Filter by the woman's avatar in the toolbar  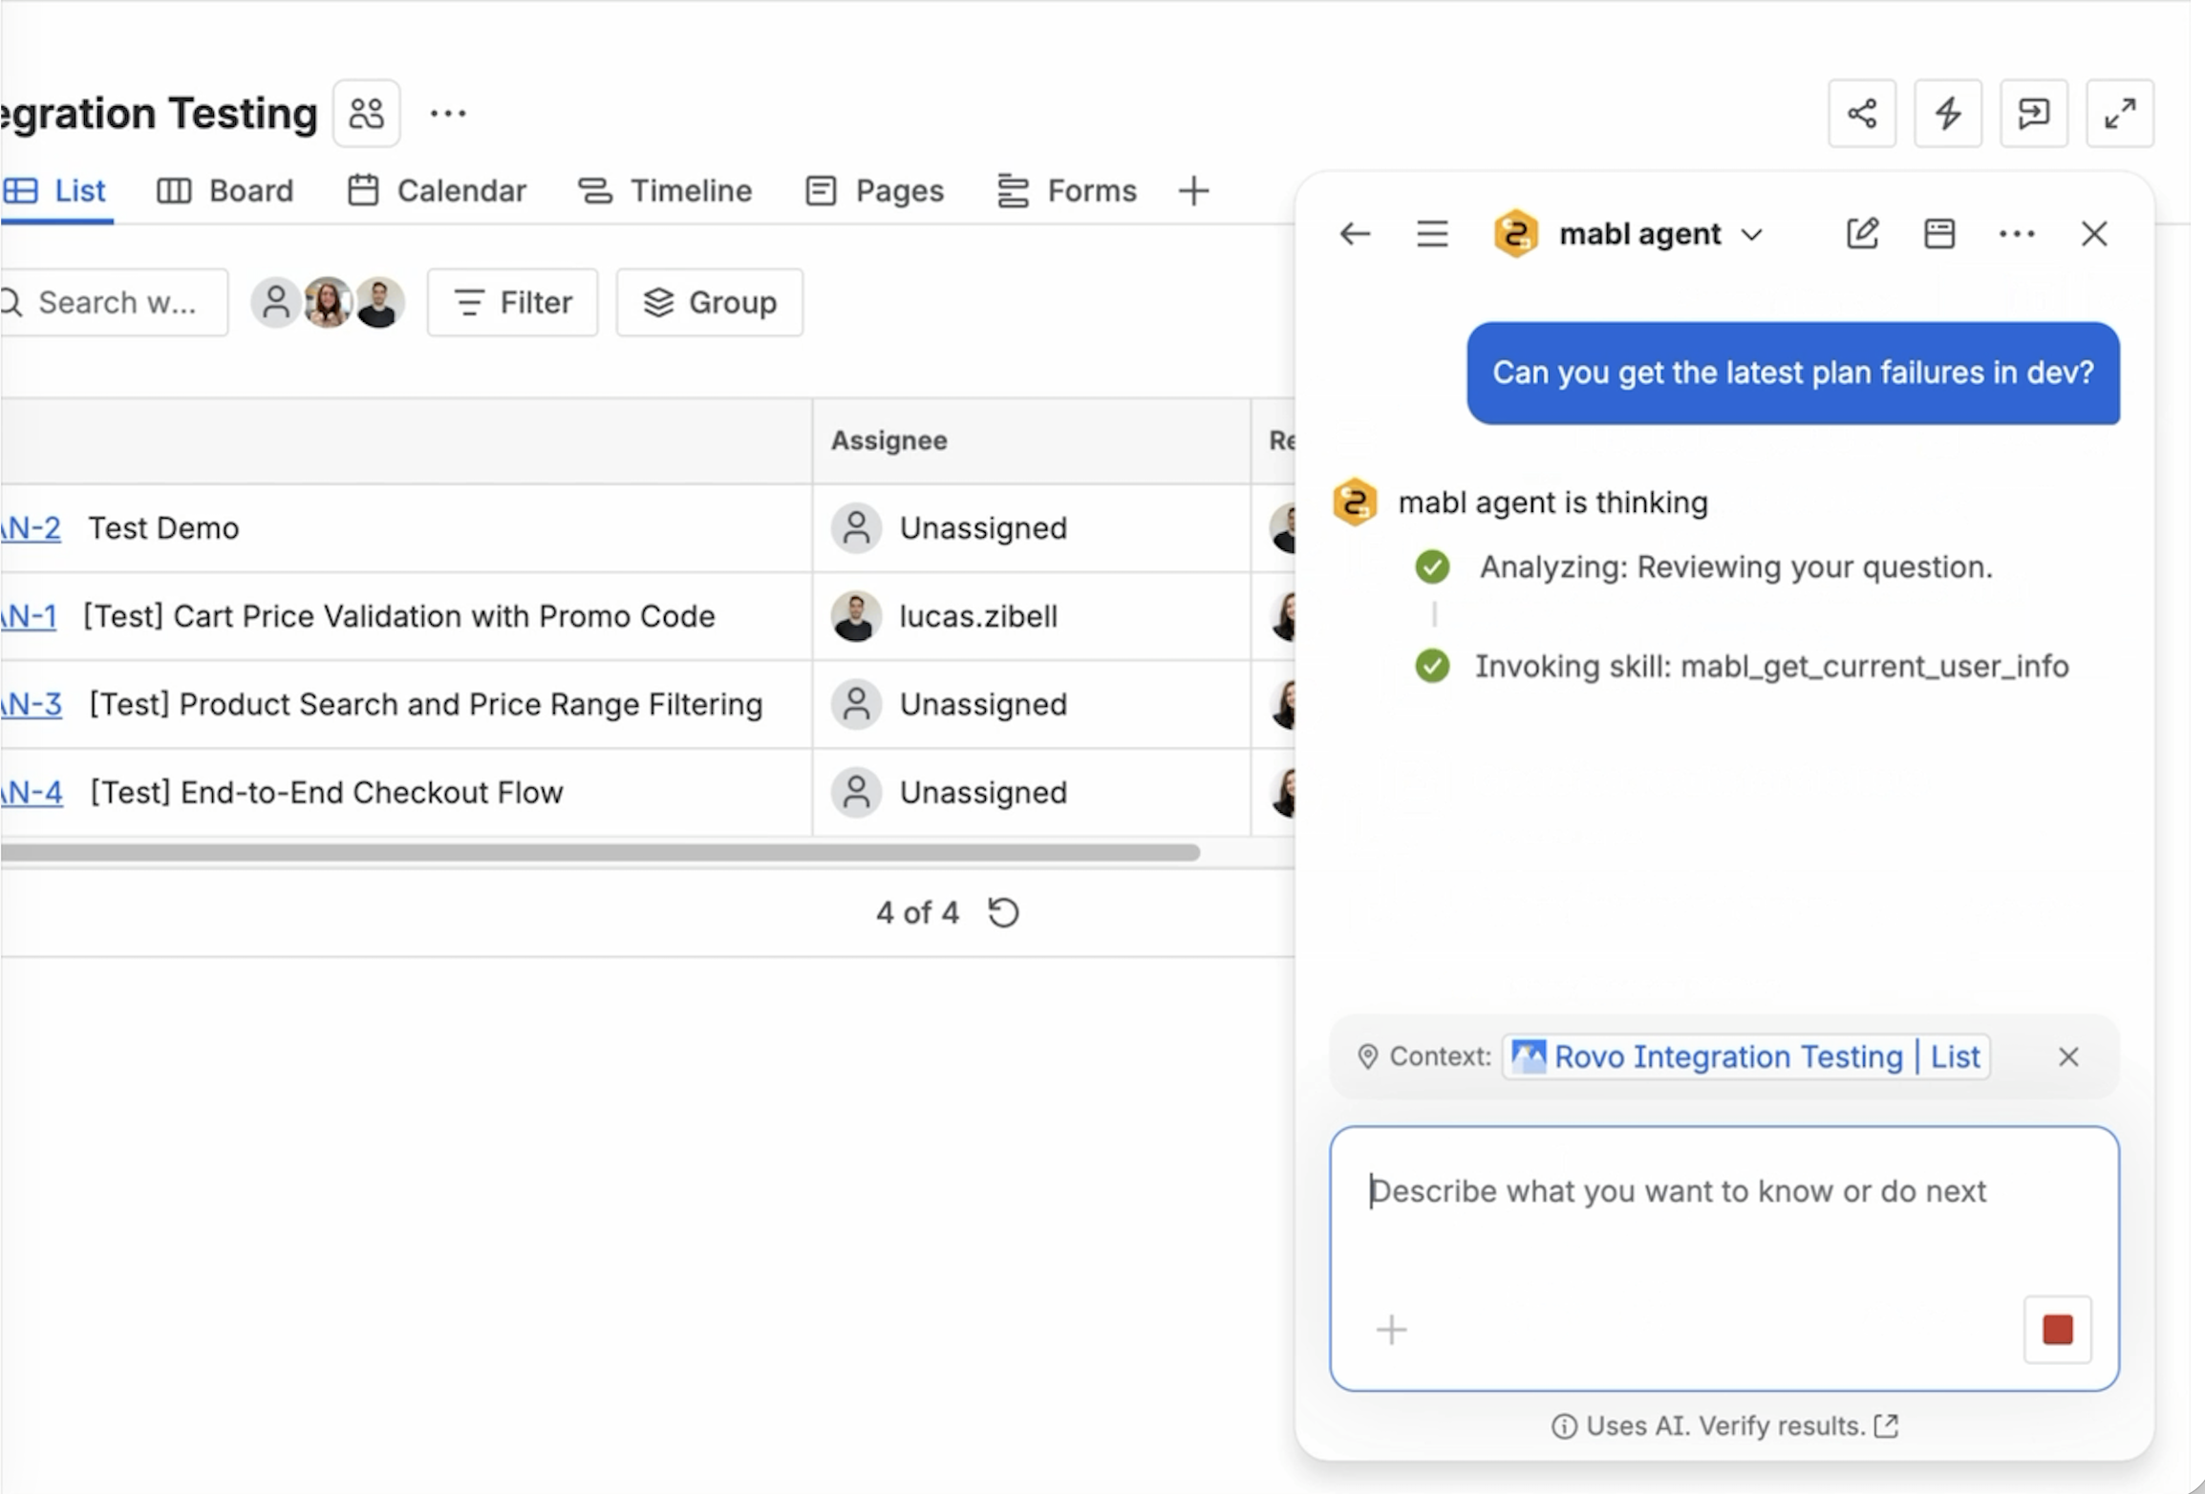[327, 303]
